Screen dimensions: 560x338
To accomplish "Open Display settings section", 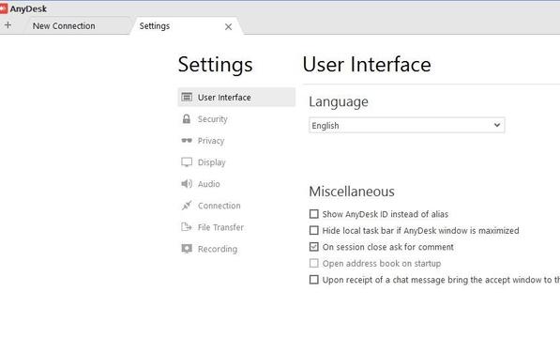I will click(x=236, y=162).
